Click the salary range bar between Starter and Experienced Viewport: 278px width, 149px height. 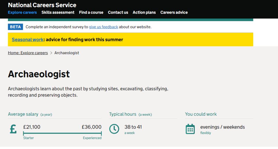[x=62, y=133]
